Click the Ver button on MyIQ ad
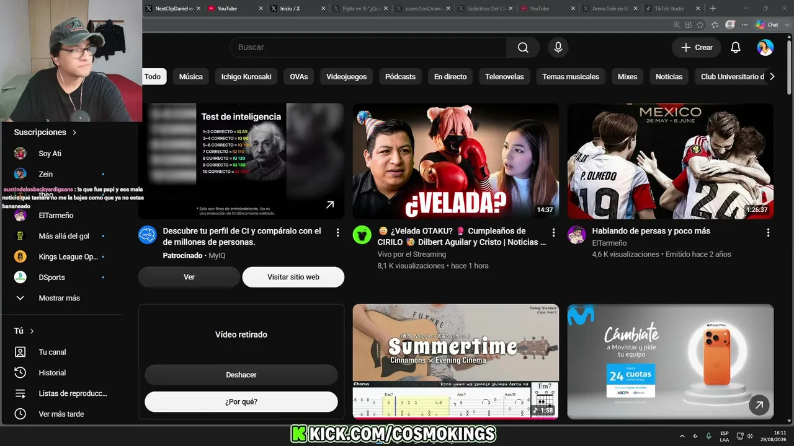Image resolution: width=794 pixels, height=446 pixels. pos(189,278)
